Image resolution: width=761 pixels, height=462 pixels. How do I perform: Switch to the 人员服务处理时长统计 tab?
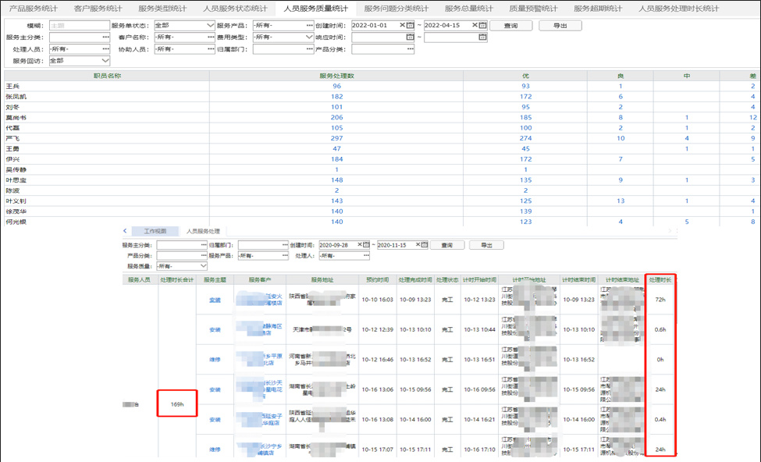[677, 9]
